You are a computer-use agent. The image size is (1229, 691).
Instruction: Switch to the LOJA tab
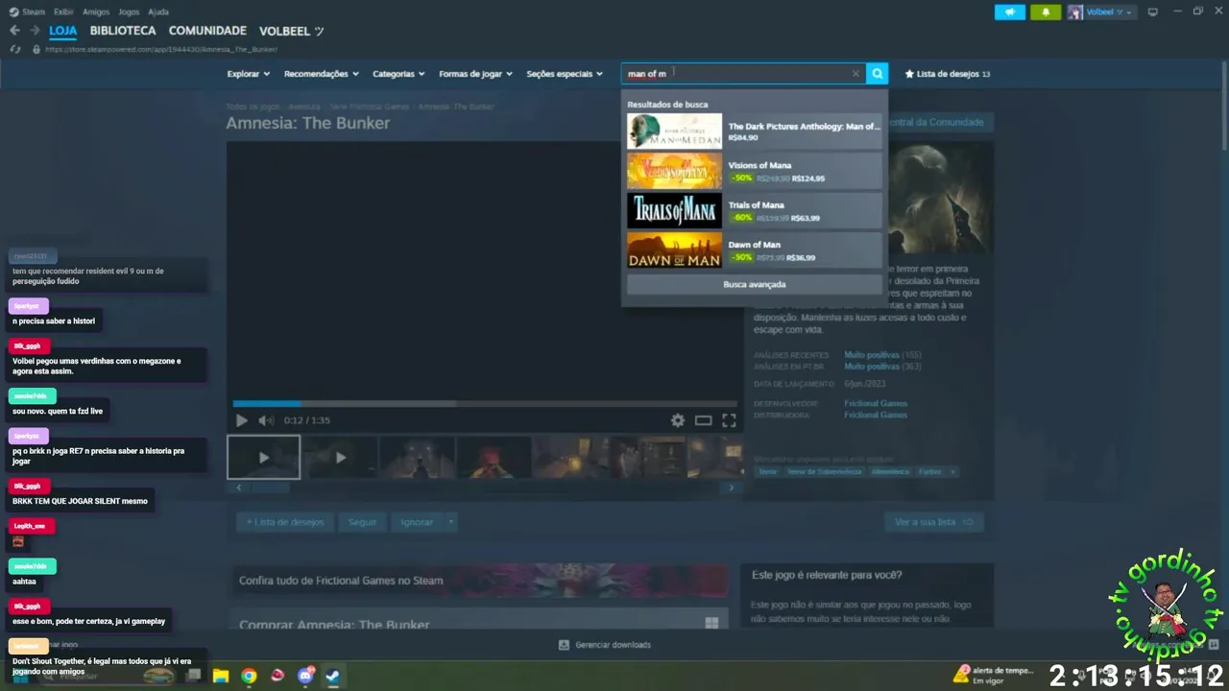(63, 31)
